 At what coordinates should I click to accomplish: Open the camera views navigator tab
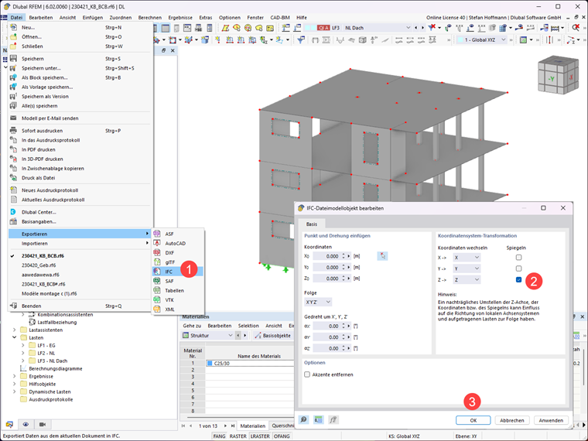tap(43, 424)
